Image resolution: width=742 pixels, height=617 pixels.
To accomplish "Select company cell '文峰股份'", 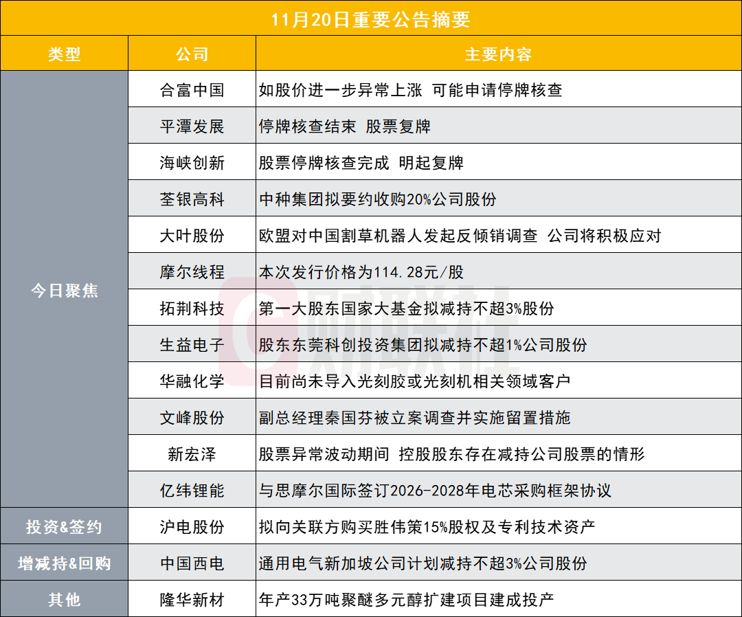I will click(x=192, y=417).
